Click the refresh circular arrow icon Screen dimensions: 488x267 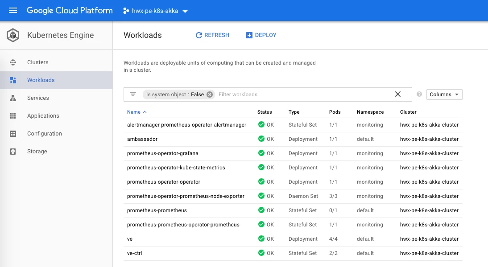coord(199,35)
